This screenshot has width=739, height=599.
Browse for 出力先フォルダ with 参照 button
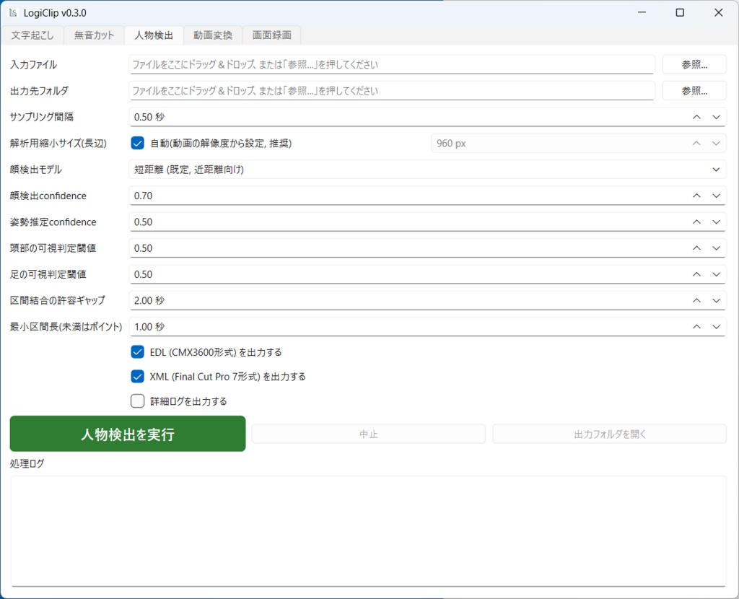click(x=694, y=91)
